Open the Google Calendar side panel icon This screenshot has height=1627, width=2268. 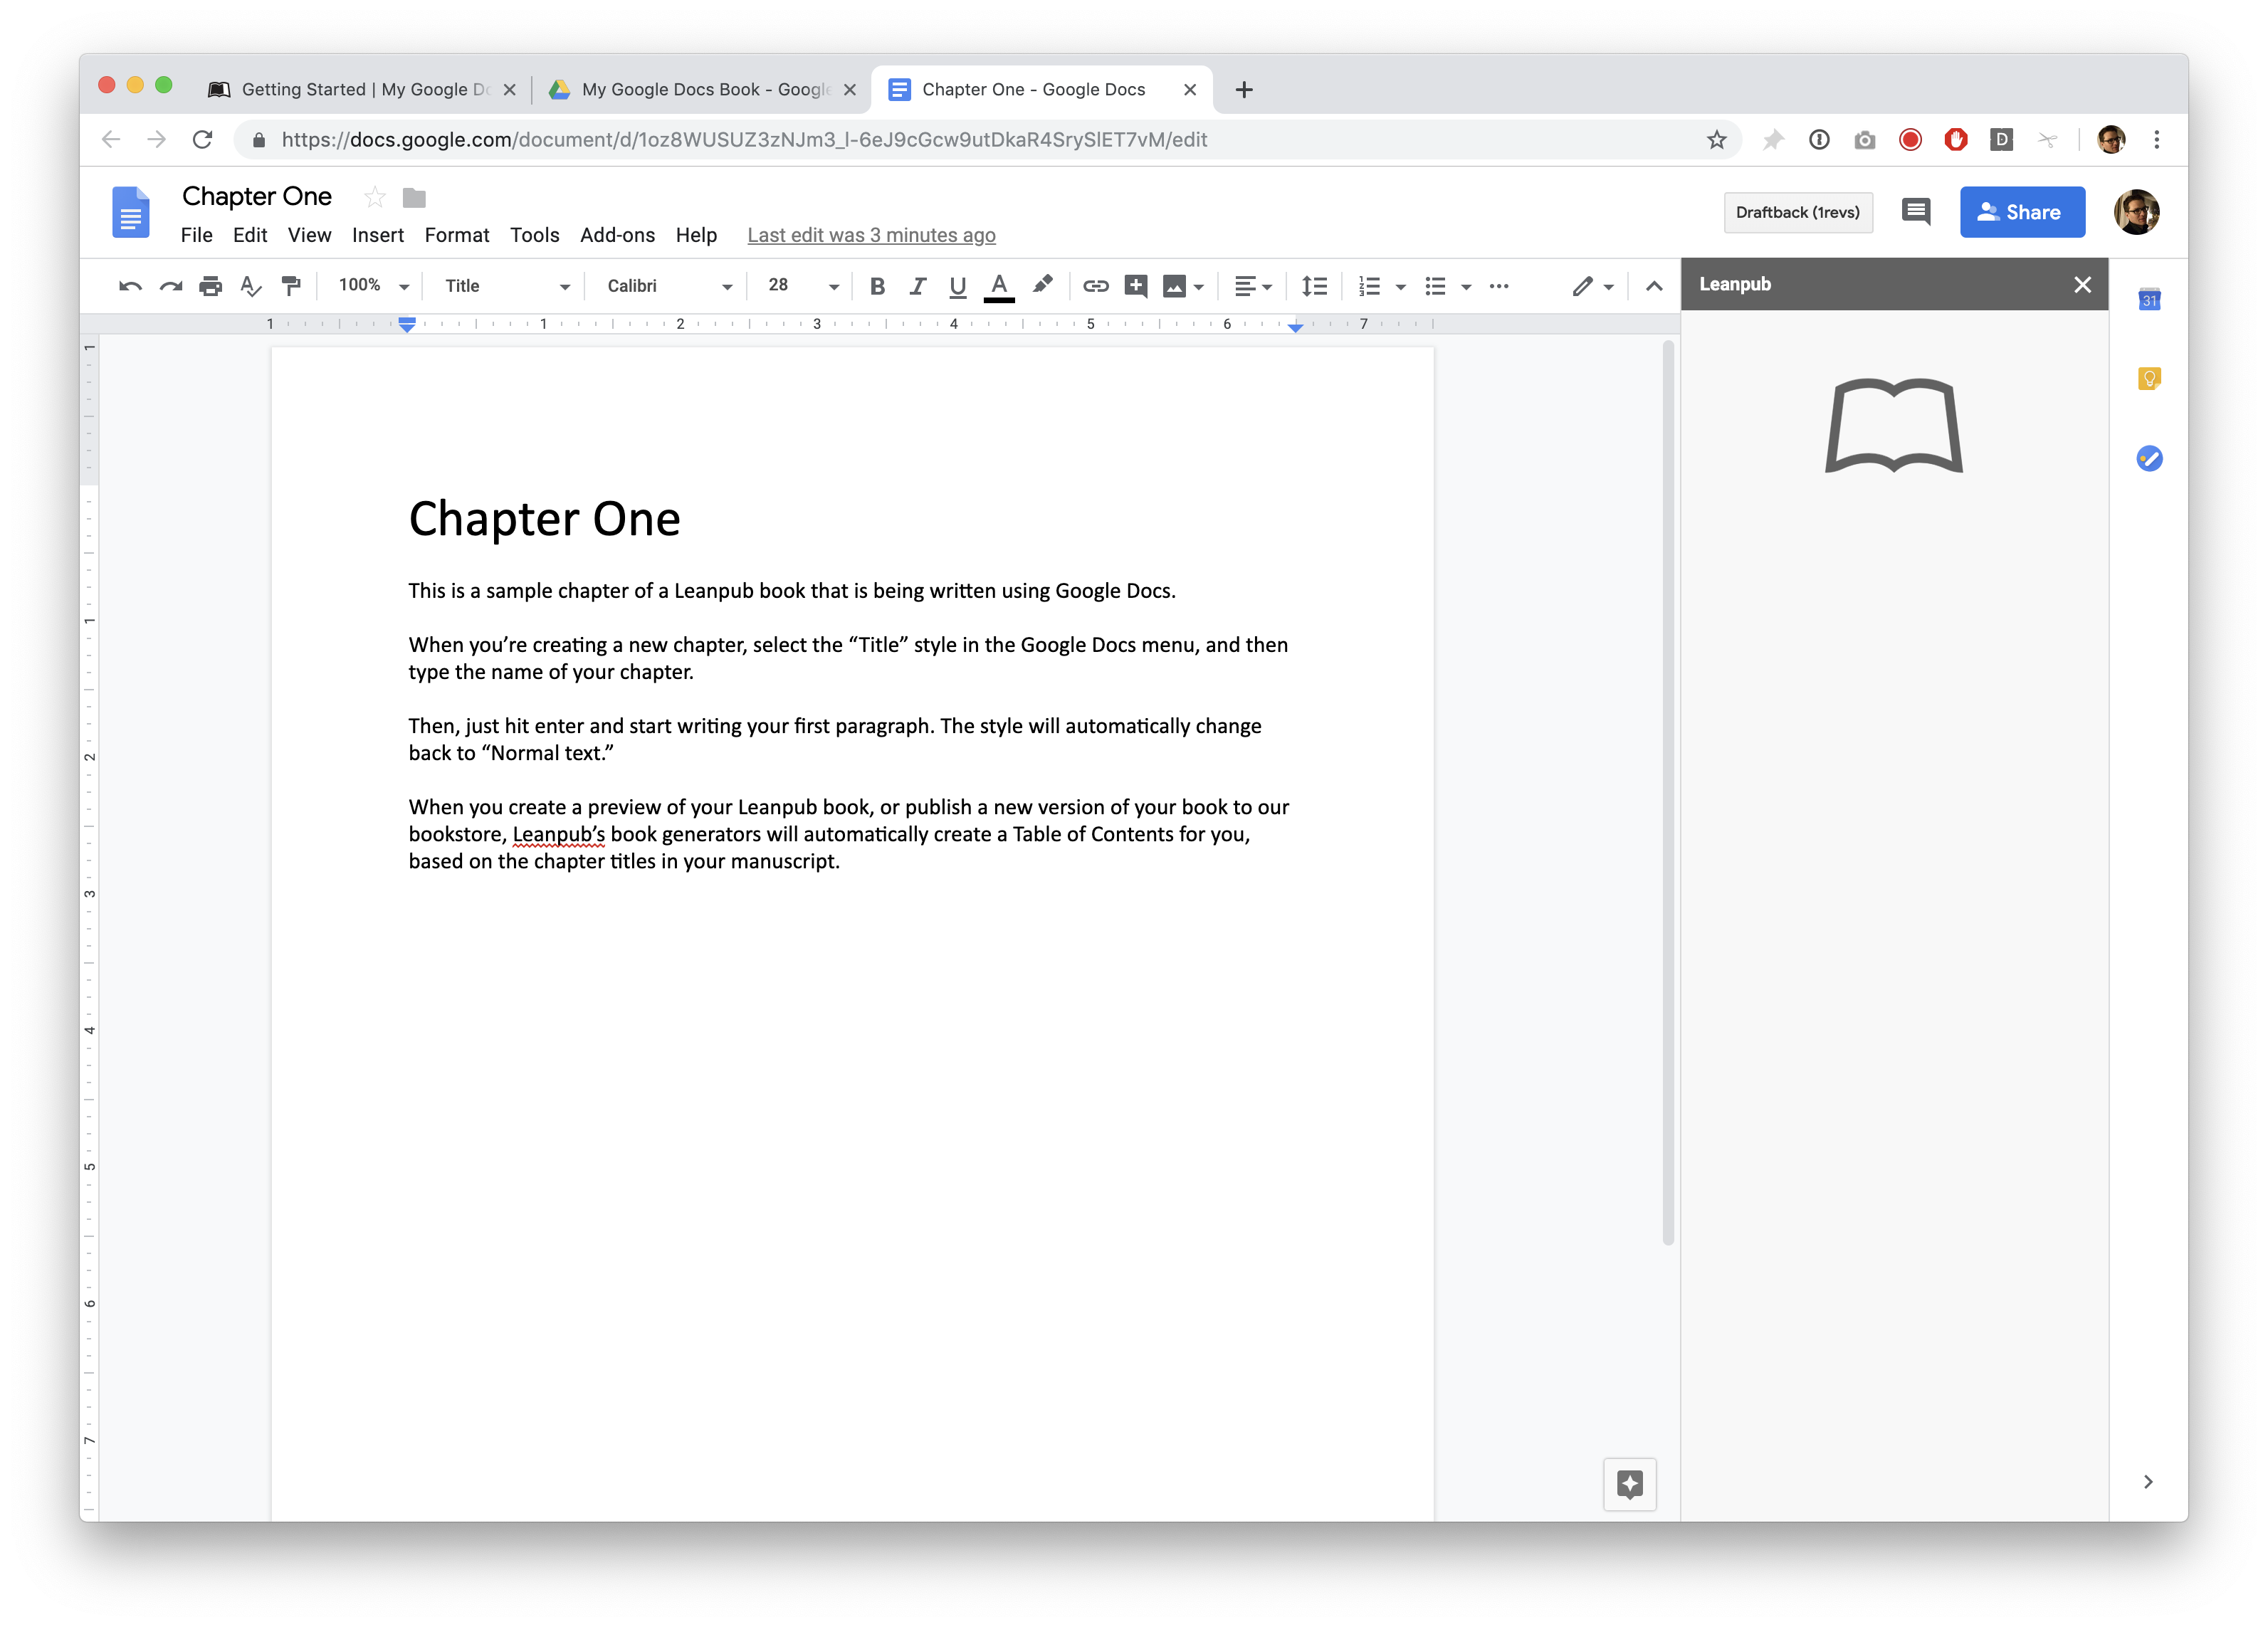pos(2149,299)
